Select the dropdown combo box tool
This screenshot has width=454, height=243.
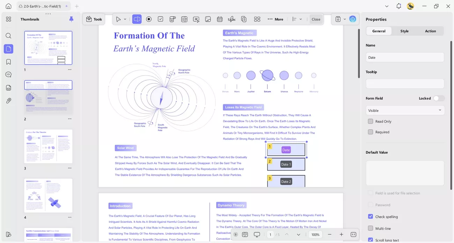172,19
